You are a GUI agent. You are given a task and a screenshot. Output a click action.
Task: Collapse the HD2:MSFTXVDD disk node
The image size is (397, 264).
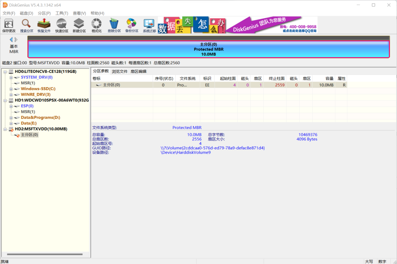point(5,129)
